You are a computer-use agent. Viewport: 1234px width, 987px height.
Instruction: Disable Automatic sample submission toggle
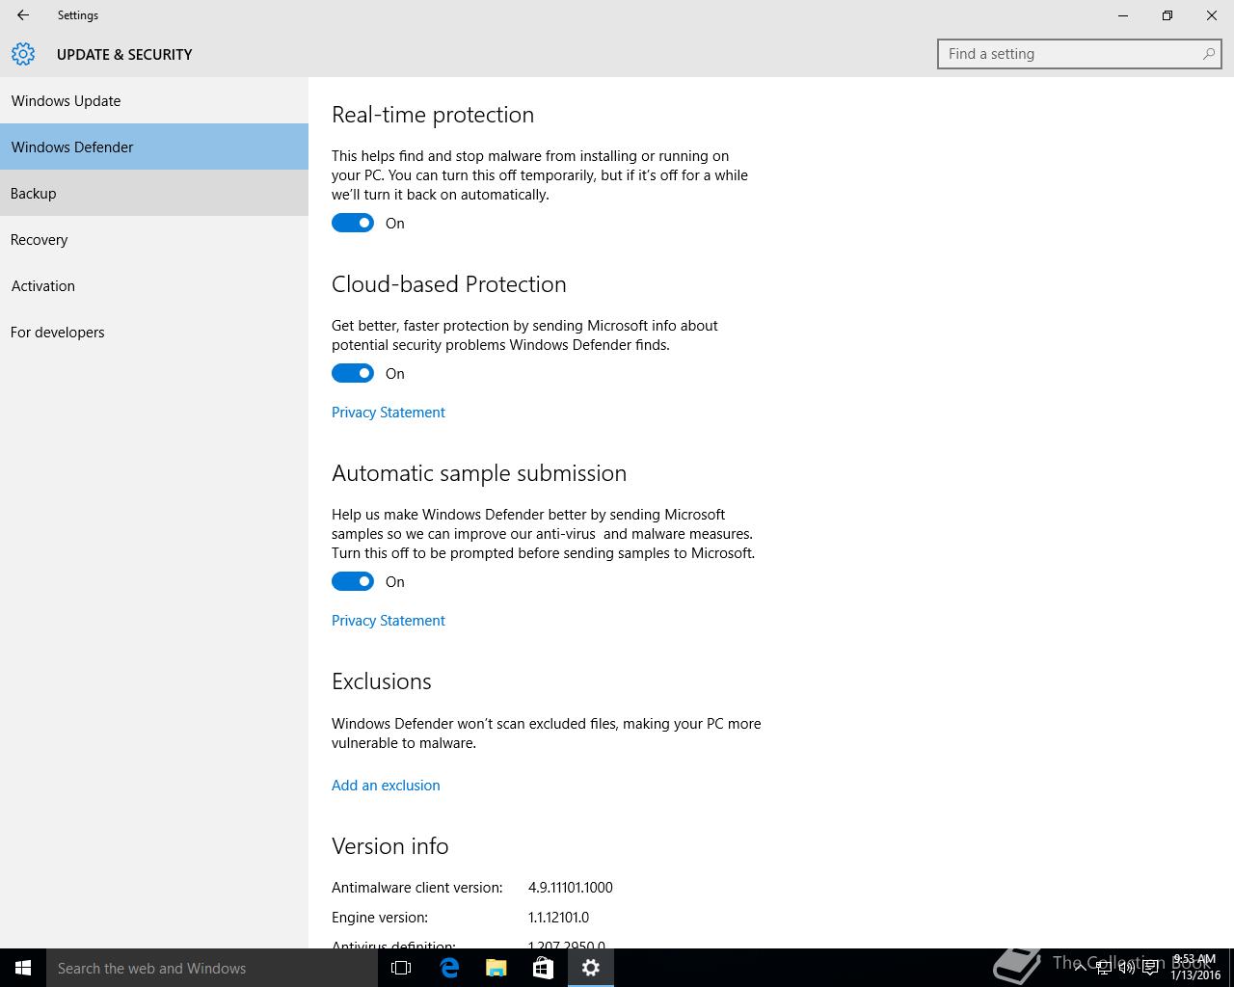[353, 581]
